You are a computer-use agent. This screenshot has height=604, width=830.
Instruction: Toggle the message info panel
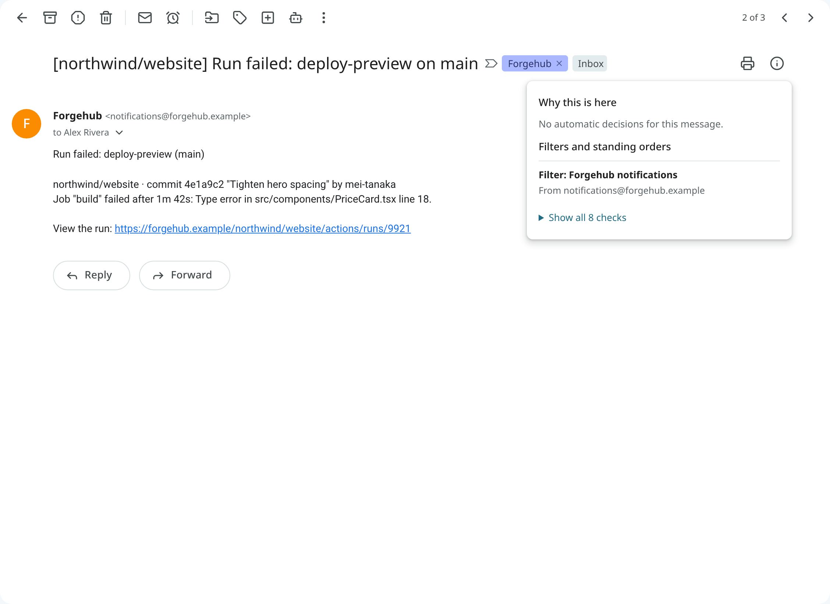tap(777, 63)
